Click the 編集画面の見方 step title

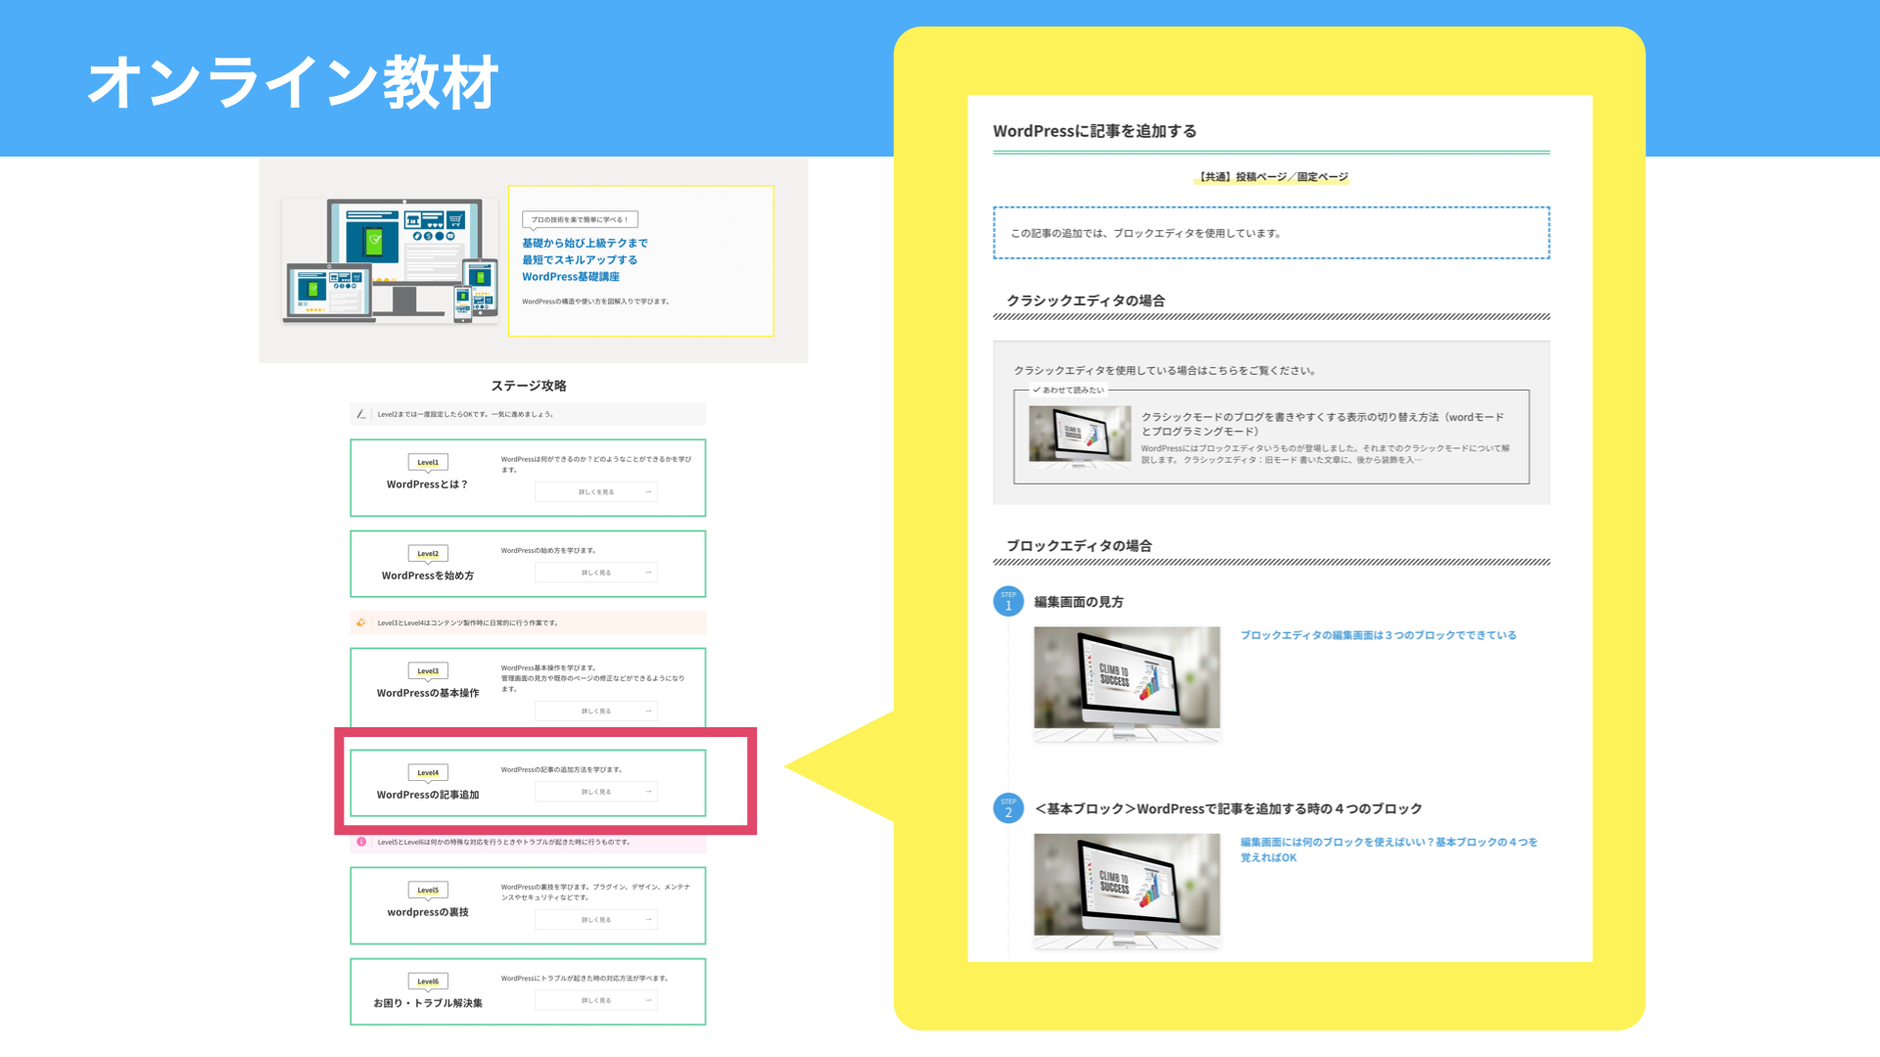tap(1079, 602)
